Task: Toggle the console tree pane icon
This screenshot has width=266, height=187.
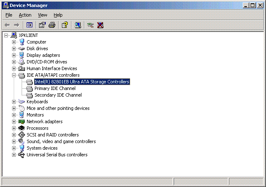Action: pos(30,25)
